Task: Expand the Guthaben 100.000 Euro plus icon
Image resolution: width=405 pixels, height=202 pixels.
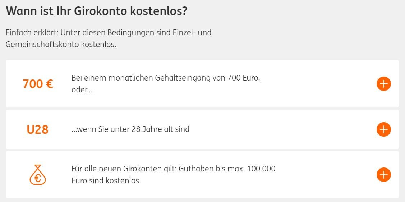Action: (383, 175)
